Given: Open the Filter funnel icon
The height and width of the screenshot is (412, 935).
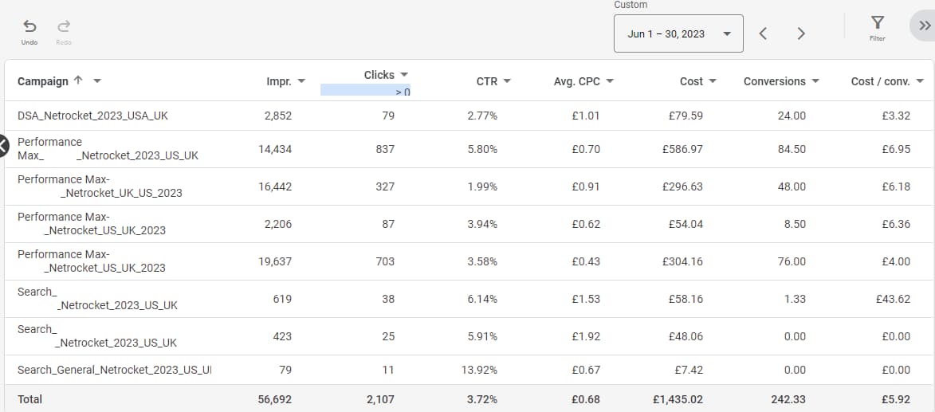Looking at the screenshot, I should coord(877,22).
